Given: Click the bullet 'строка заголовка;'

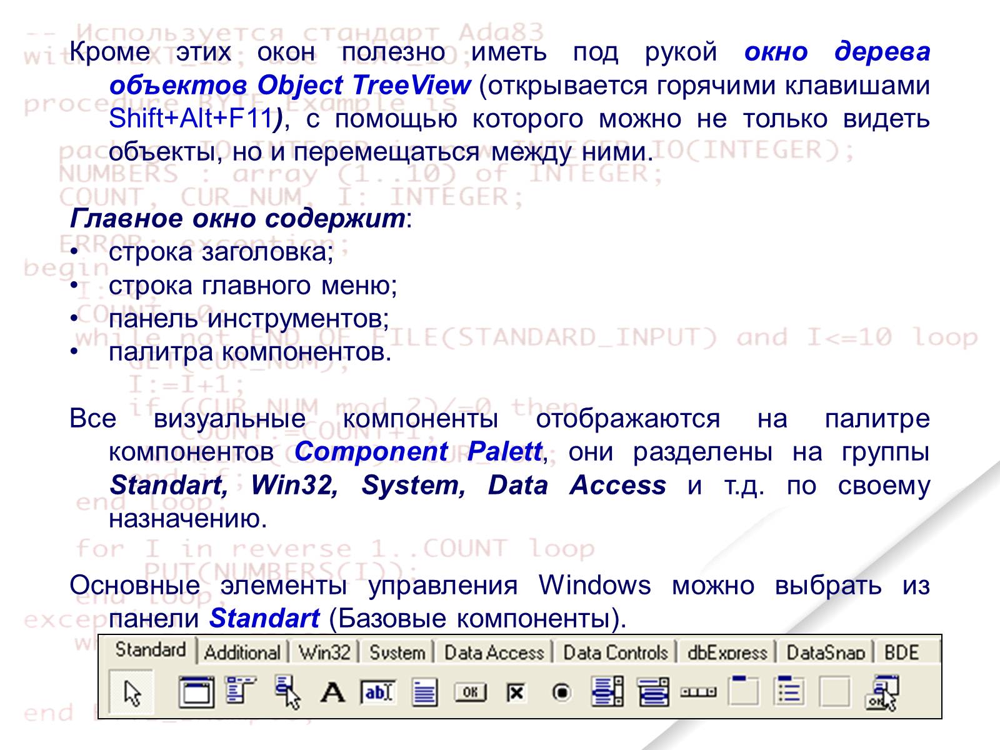Looking at the screenshot, I should pyautogui.click(x=221, y=252).
